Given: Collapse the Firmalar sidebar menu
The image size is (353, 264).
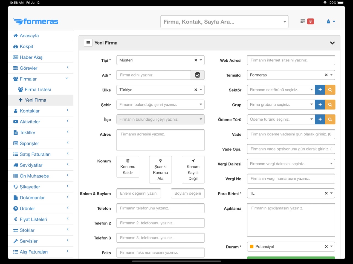Looking at the screenshot, I should tap(40, 79).
